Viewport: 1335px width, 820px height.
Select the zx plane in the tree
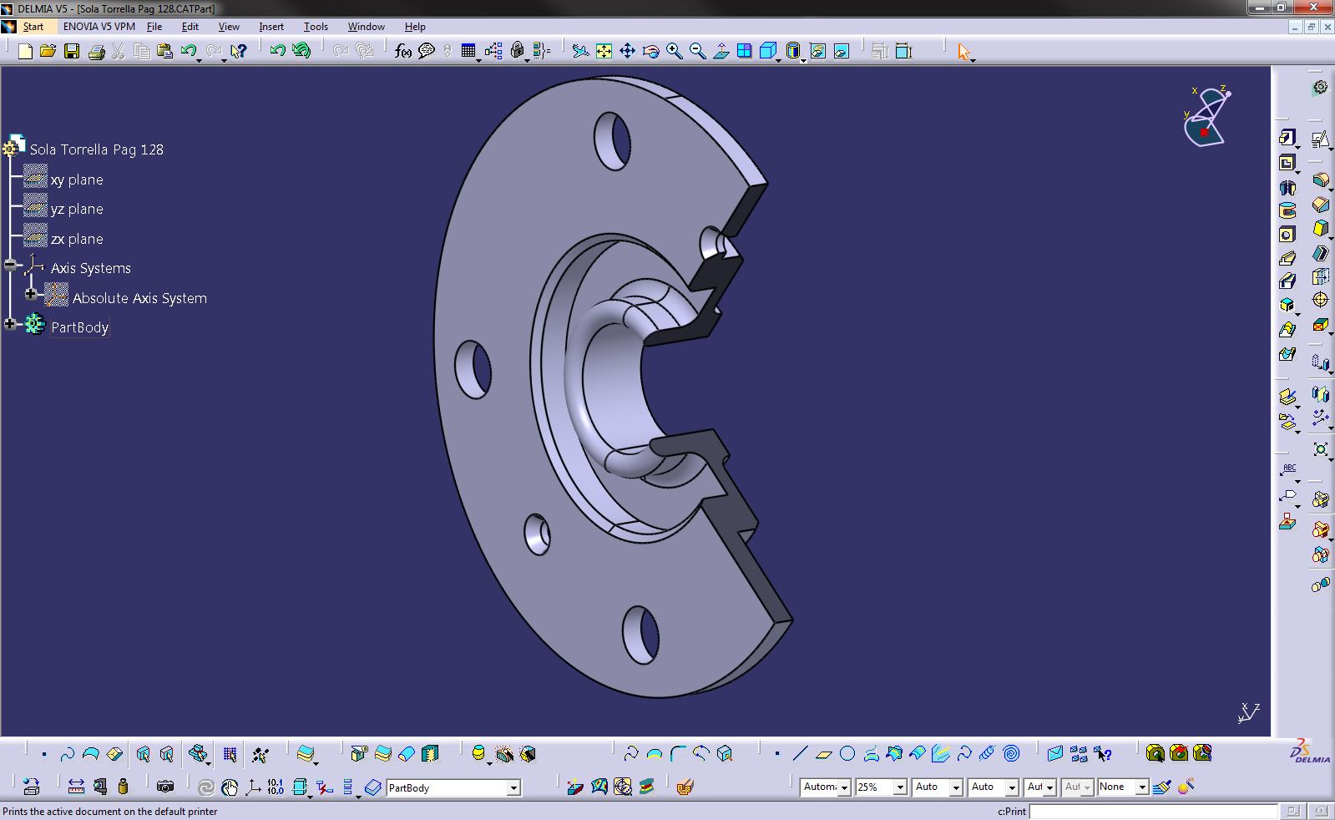(x=77, y=239)
